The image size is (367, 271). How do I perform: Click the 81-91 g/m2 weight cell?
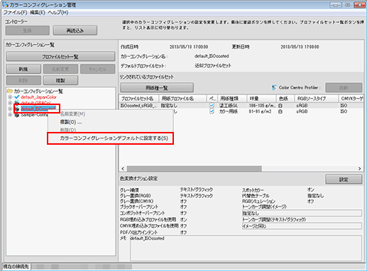click(260, 111)
